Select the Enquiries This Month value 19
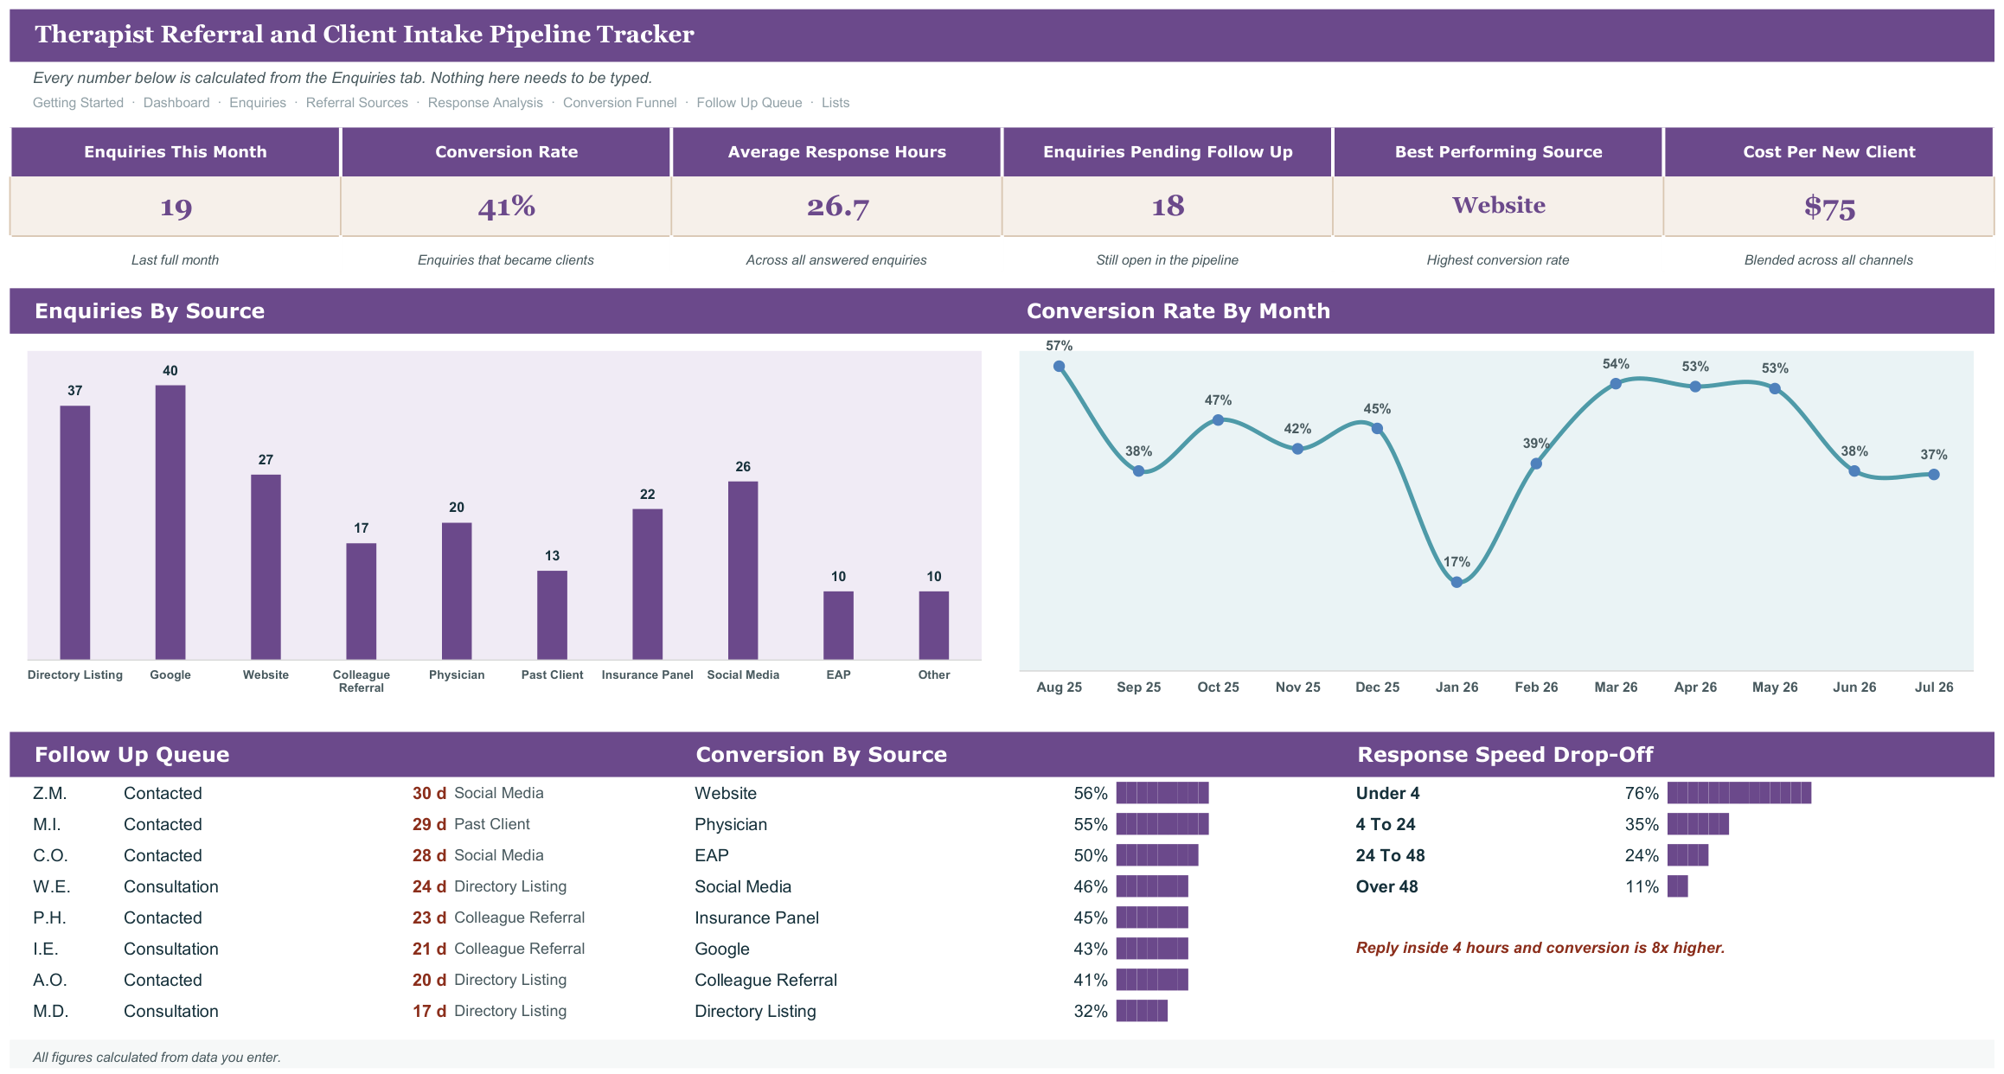The height and width of the screenshot is (1074, 2004). pos(176,207)
